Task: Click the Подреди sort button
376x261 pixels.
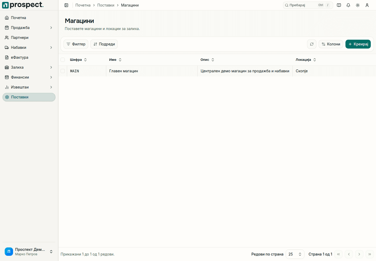Action: coord(104,44)
